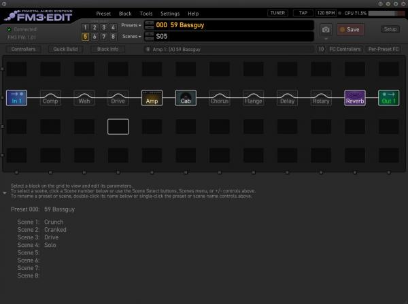Switch to scene 4 with scene button
The height and width of the screenshot is (304, 408).
113,27
